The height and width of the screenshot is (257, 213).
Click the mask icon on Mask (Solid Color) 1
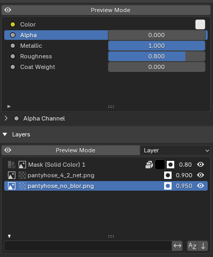tap(171, 165)
